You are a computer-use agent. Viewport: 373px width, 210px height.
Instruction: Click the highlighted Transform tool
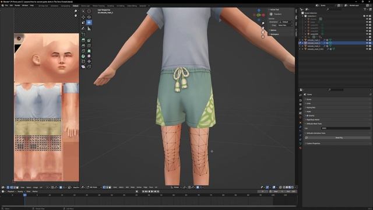tap(89, 23)
